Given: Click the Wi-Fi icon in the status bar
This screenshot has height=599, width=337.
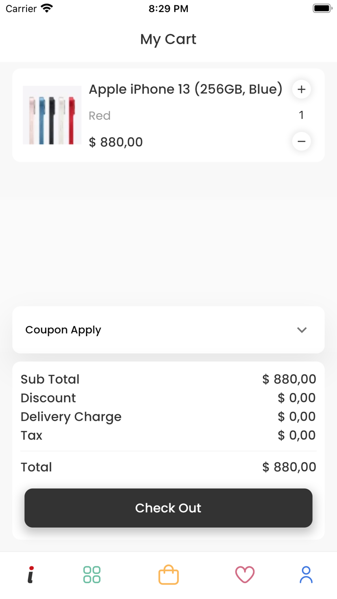Looking at the screenshot, I should pos(46,8).
